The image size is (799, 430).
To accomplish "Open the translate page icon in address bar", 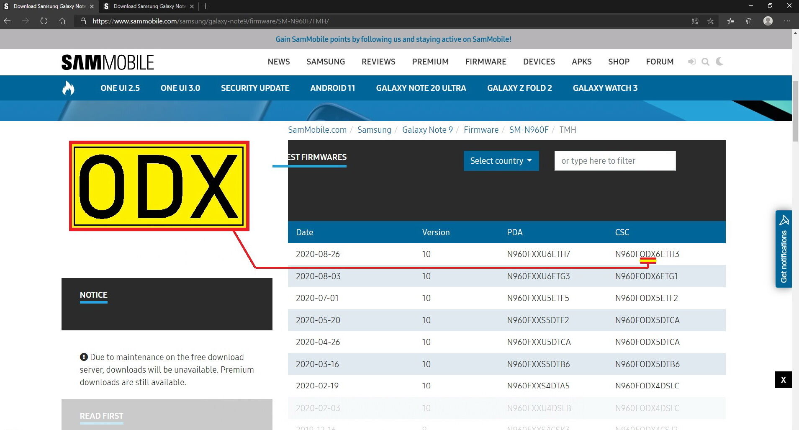I will coord(695,21).
